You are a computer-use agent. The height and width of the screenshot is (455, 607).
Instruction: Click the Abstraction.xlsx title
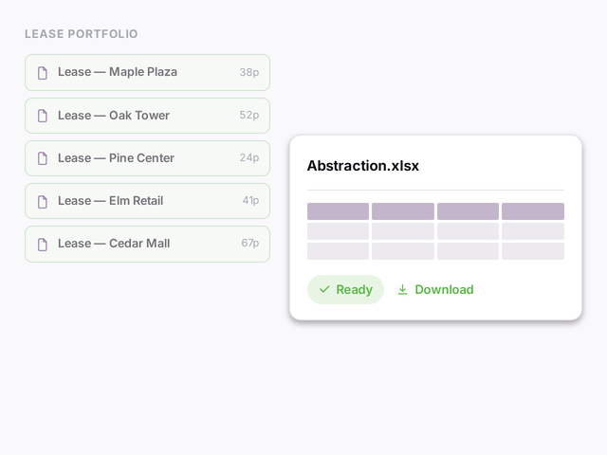pyautogui.click(x=362, y=166)
